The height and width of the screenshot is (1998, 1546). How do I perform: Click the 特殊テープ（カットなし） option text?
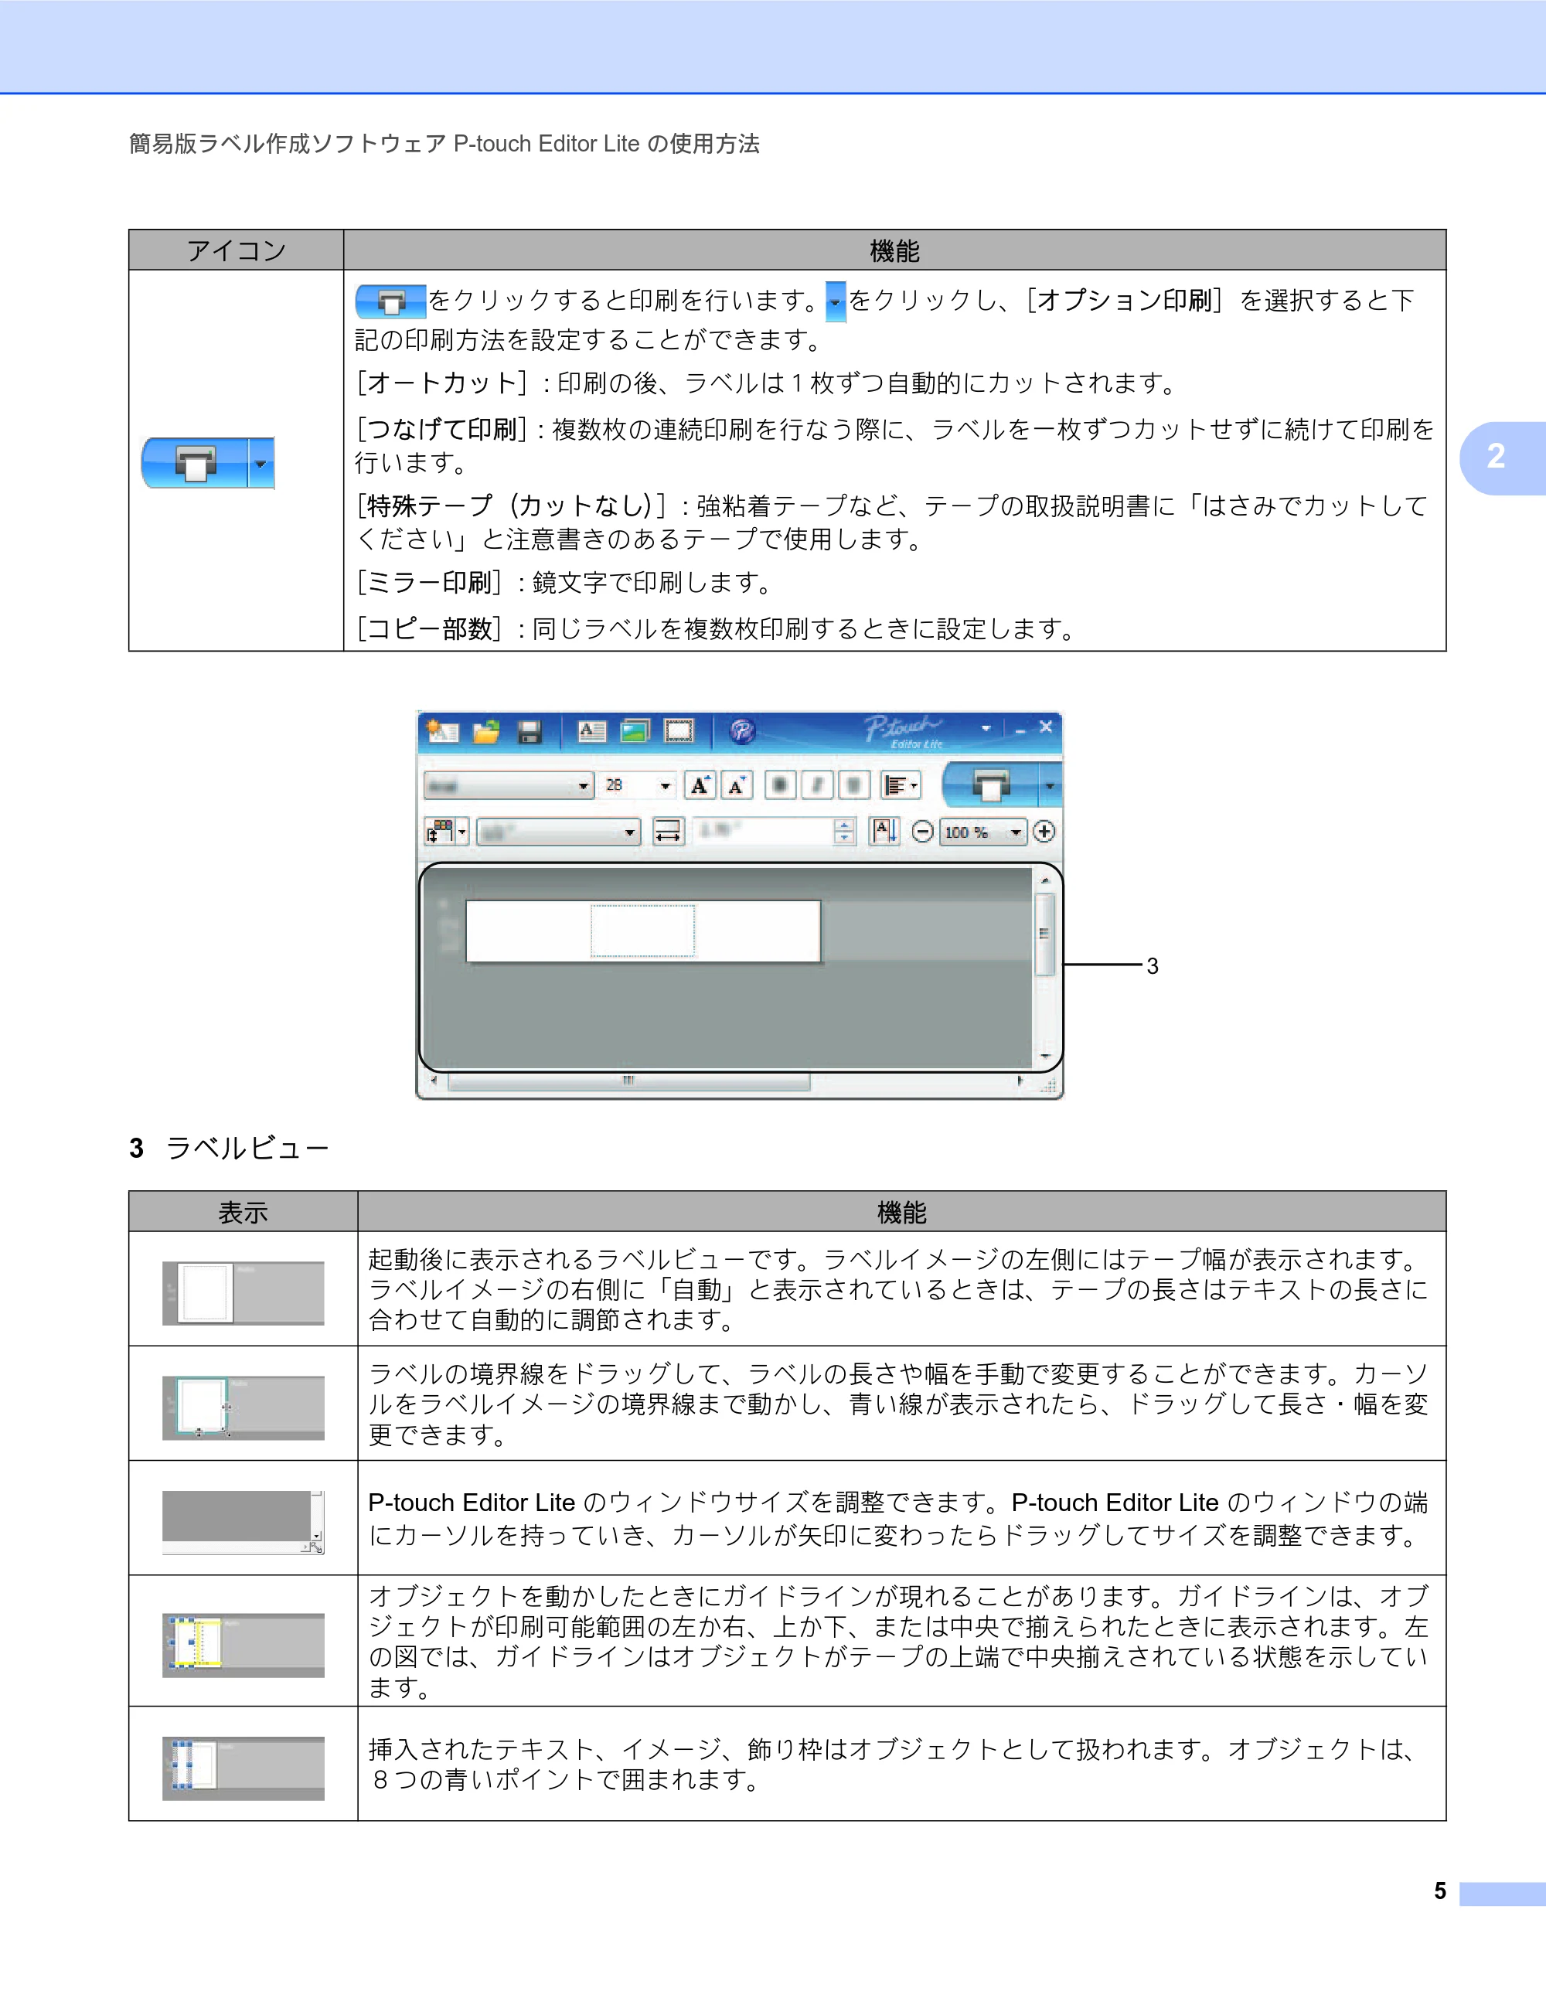coord(509,506)
